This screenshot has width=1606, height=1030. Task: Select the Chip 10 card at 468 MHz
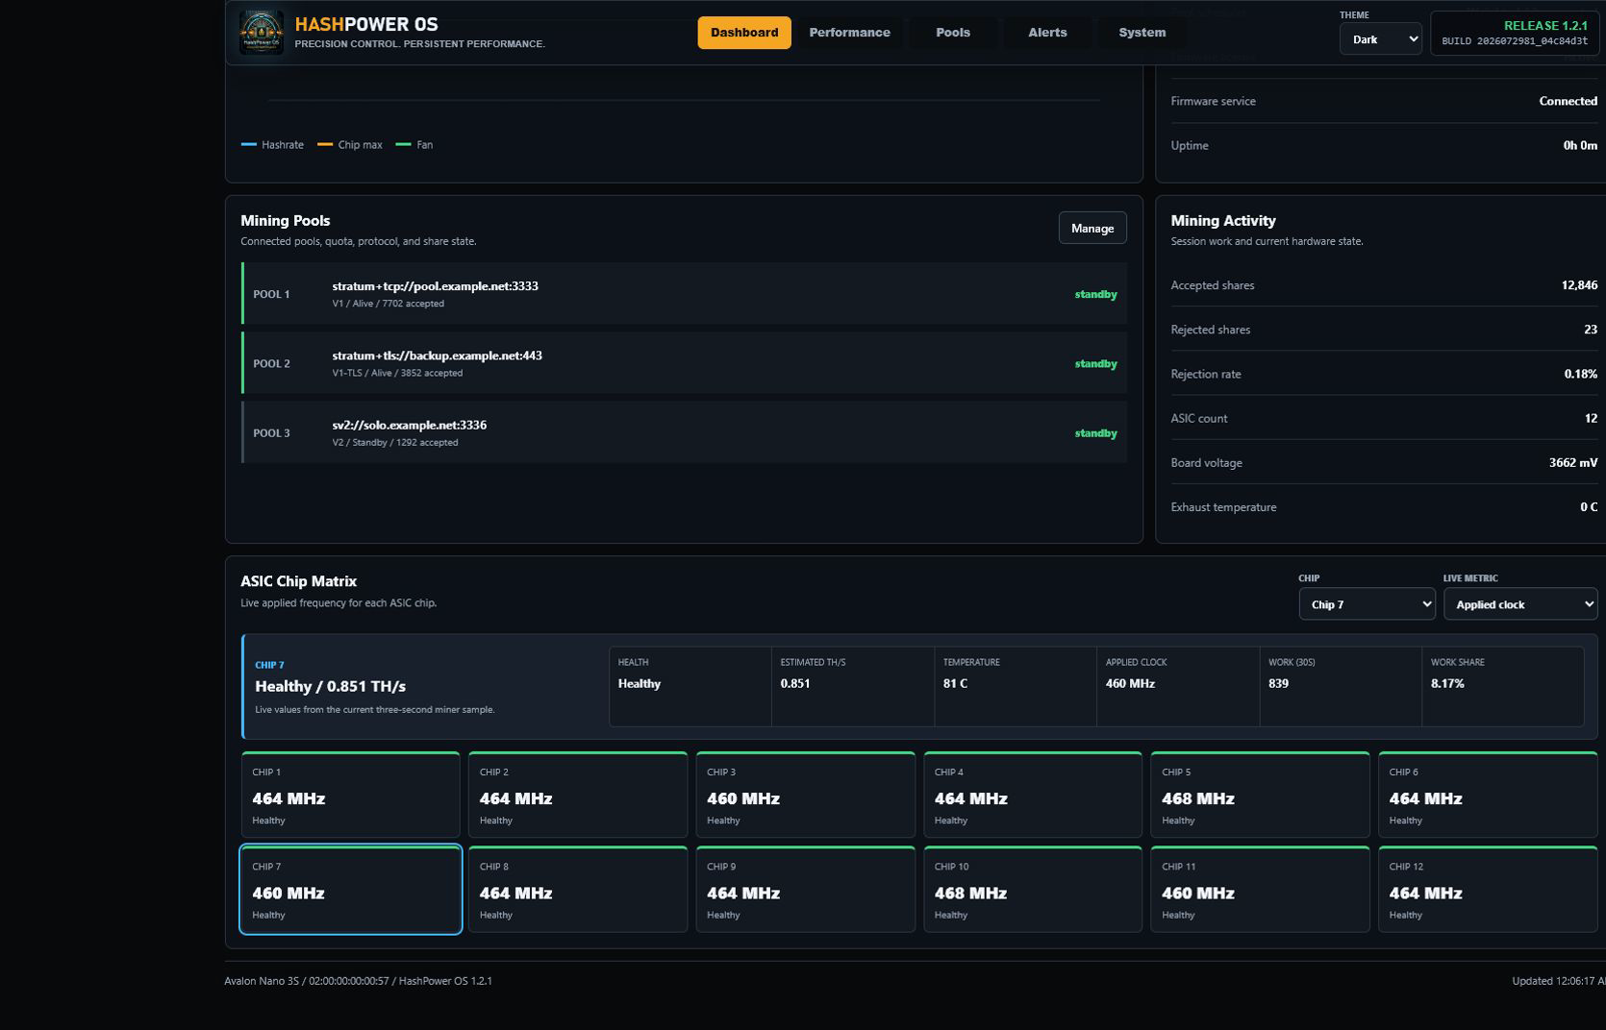(1033, 889)
